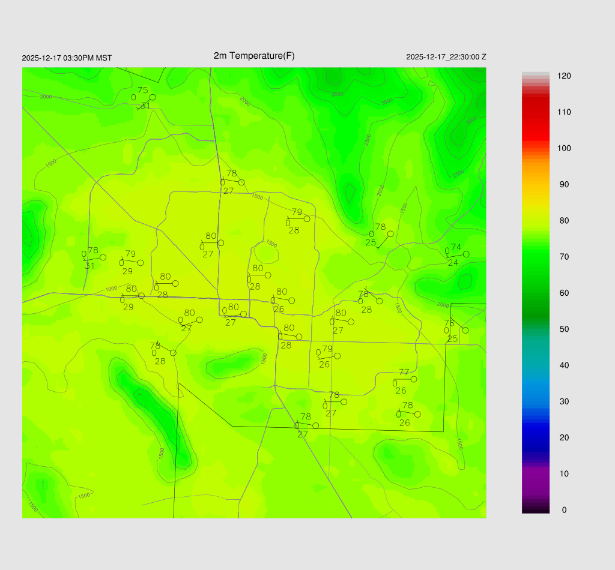Click the 3000 elevation contour label
615x570 pixels.
(x=387, y=102)
